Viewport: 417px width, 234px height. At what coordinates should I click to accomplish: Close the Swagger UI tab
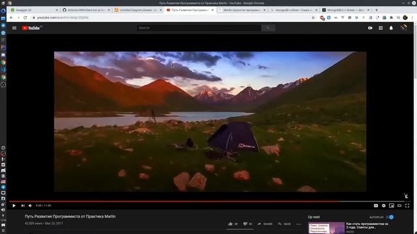click(x=57, y=10)
